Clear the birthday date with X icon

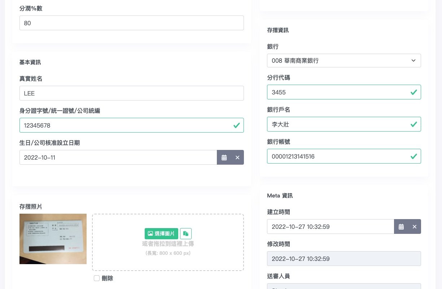pyautogui.click(x=237, y=157)
